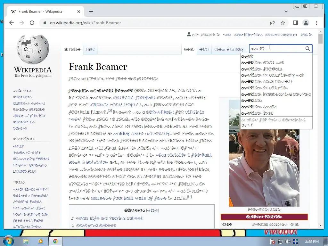Viewport: 328px width, 246px height.
Task: Open the media player taskbar icon
Action: 41,242
